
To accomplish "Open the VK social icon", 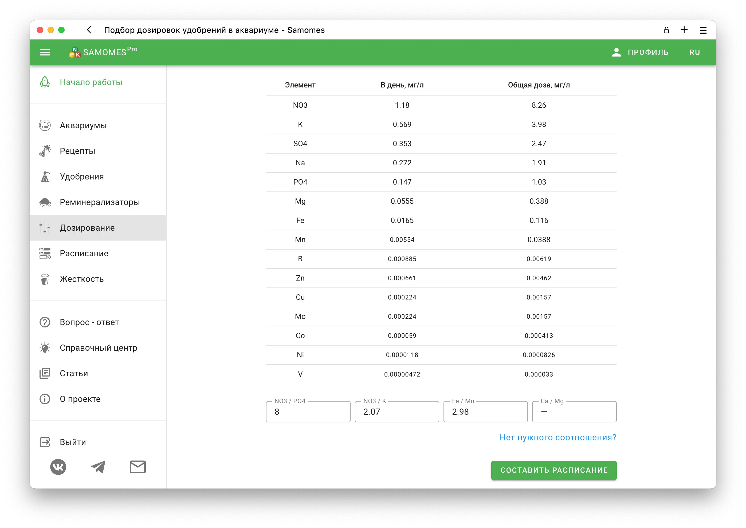I will (58, 467).
